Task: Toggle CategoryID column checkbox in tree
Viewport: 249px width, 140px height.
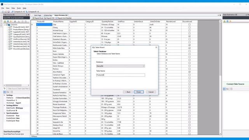Action: (x=9, y=34)
